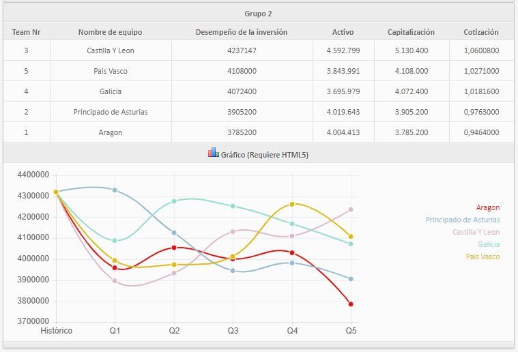This screenshot has width=518, height=352.
Task: Click Capitalización value 3.905.200
Action: click(x=412, y=112)
